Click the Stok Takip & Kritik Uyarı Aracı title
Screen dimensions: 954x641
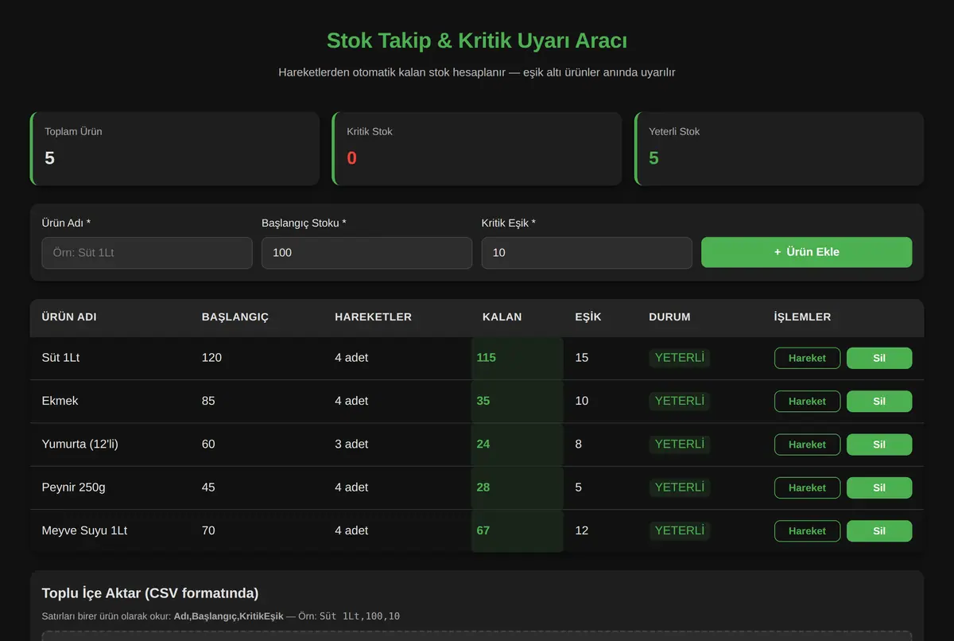pyautogui.click(x=477, y=41)
